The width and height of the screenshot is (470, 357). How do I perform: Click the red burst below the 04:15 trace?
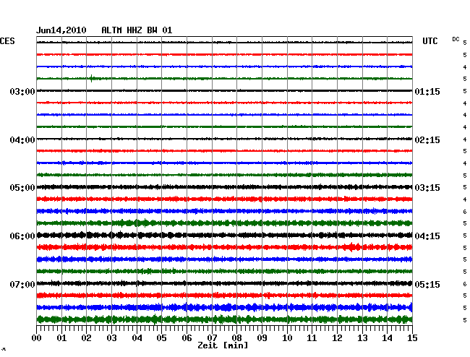click(353, 247)
